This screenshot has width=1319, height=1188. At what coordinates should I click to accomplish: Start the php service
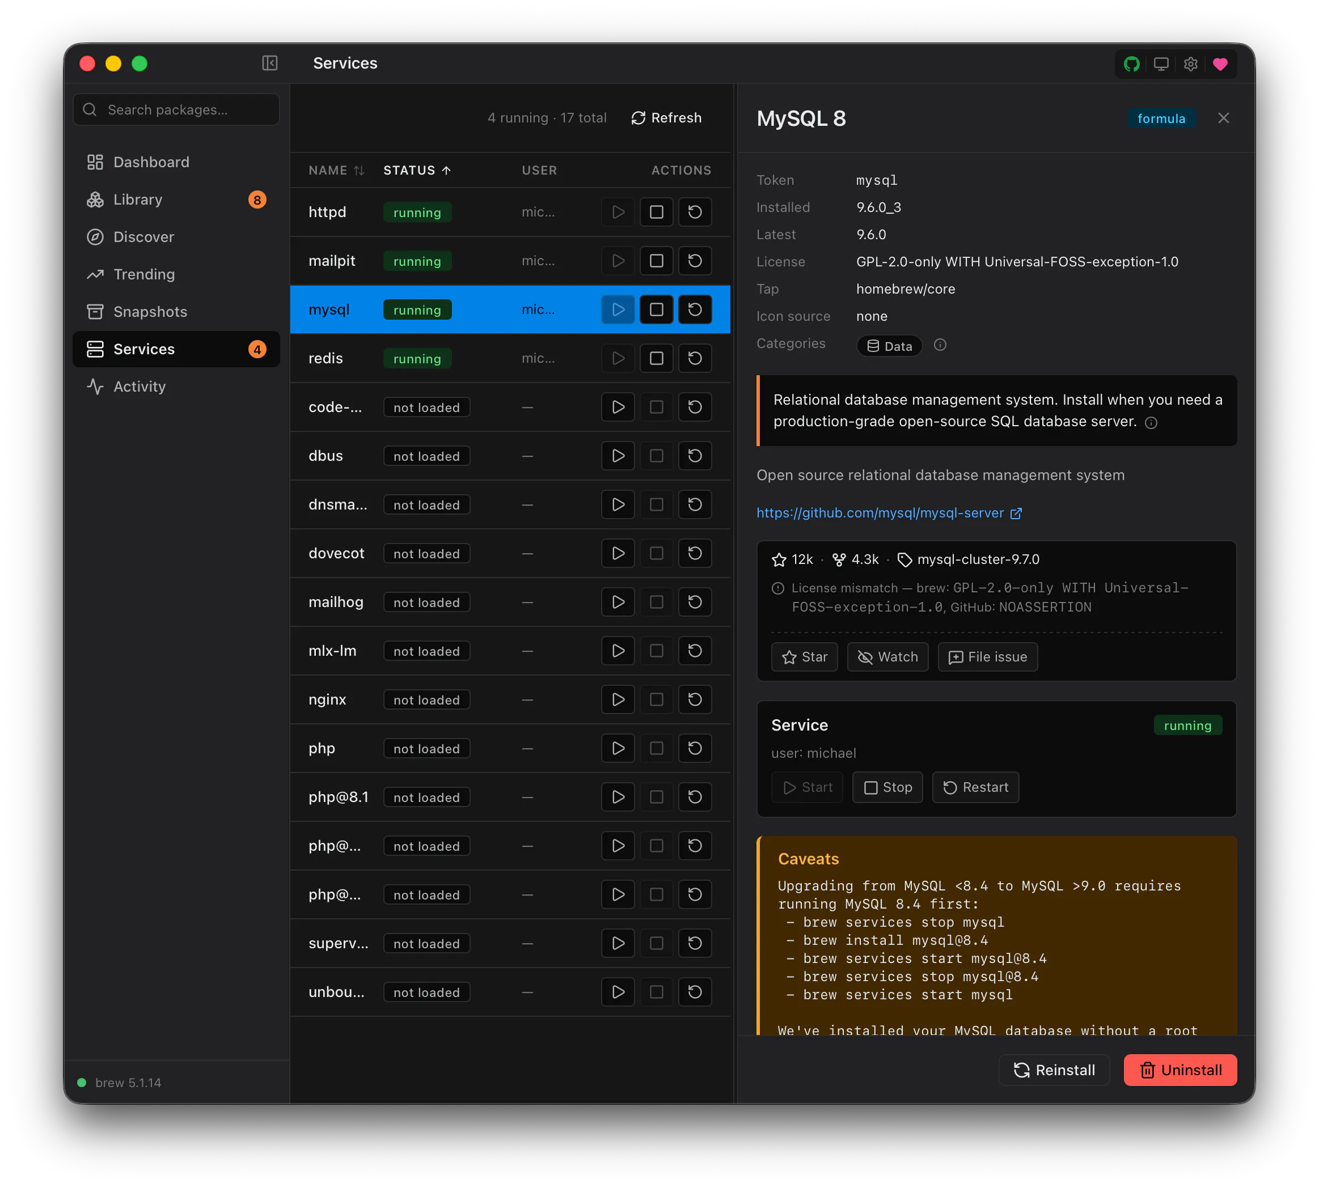pyautogui.click(x=618, y=748)
